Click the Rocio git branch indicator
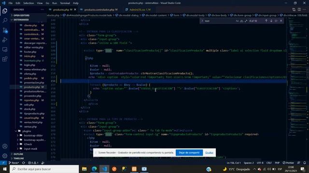The image size is (309, 173). pyautogui.click(x=14, y=163)
